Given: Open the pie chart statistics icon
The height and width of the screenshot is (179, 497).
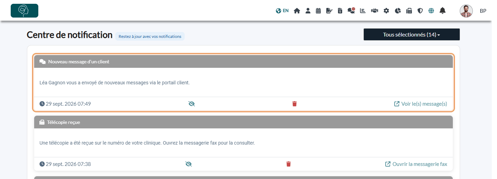Looking at the screenshot, I should coord(398,11).
